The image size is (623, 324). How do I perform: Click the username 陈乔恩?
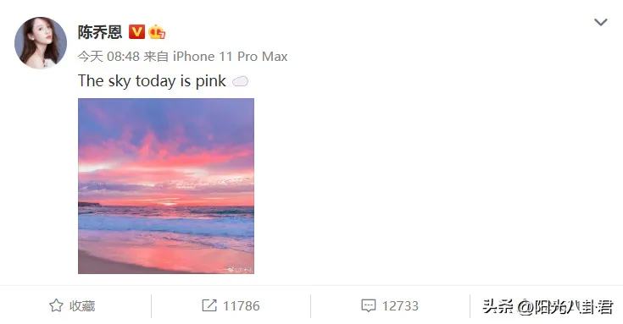coord(100,32)
